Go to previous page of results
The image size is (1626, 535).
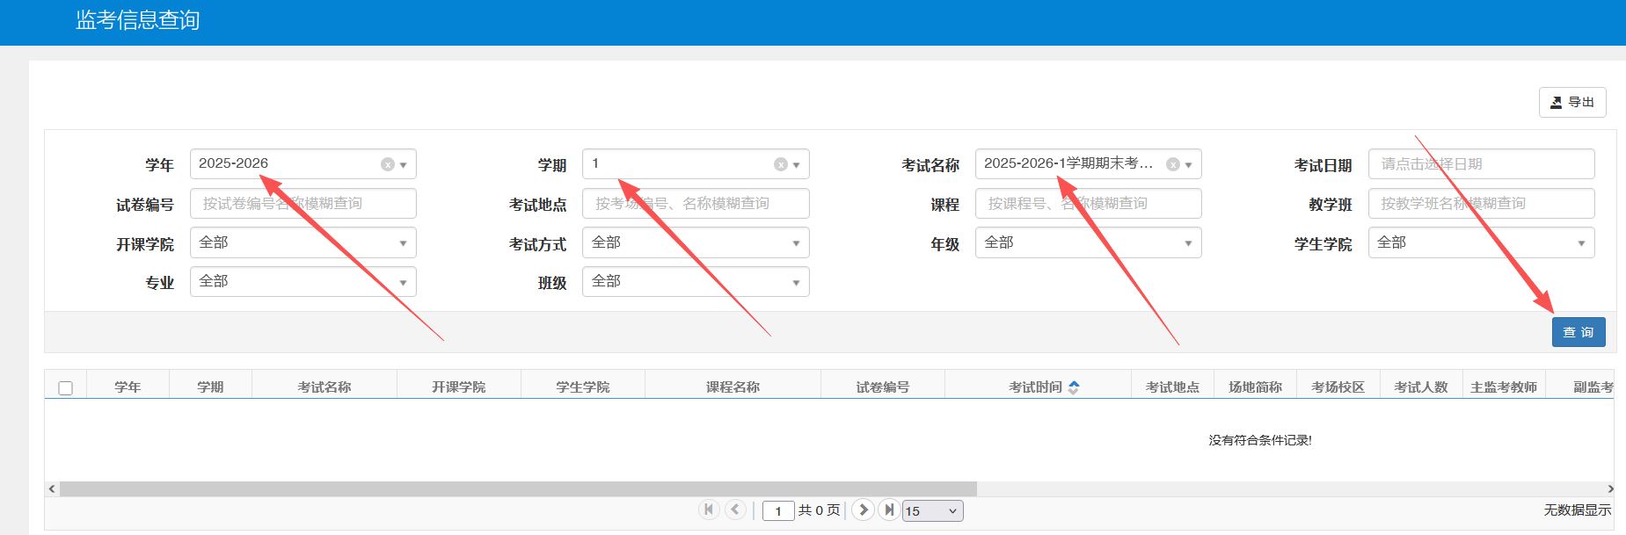click(735, 510)
